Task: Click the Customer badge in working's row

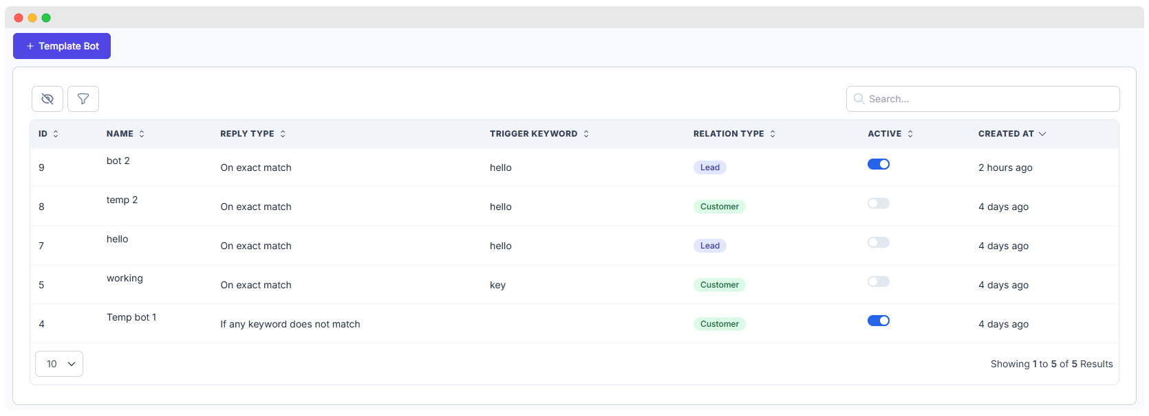Action: pos(720,285)
